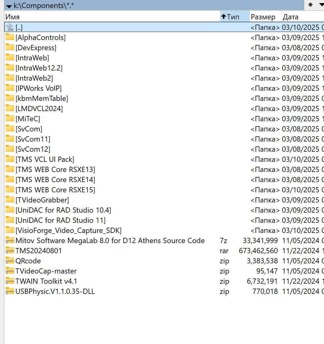
Task: Sort by the Тип column header
Action: coord(235,17)
